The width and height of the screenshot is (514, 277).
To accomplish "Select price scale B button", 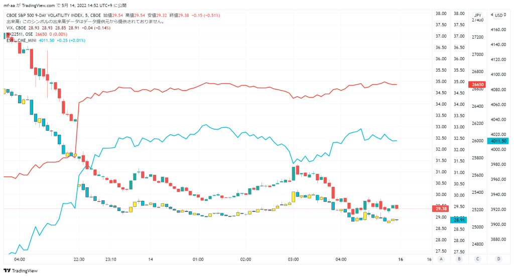I will tap(459, 259).
